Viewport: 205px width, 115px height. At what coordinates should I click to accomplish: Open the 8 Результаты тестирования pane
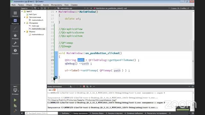156,113
